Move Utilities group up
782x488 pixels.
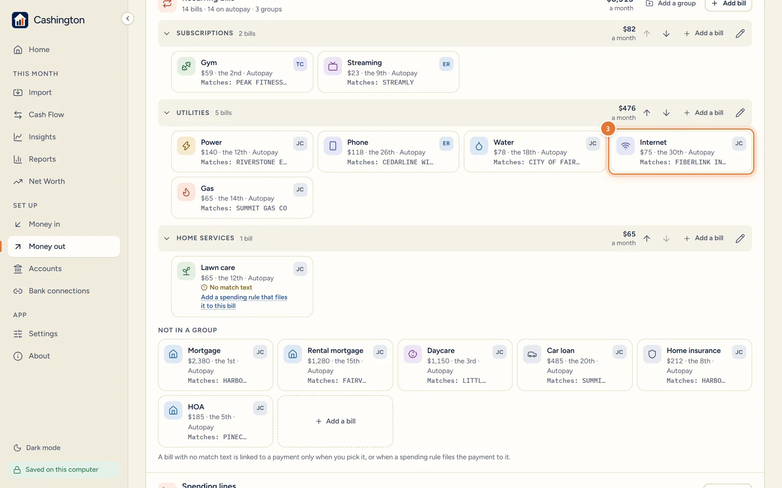647,113
